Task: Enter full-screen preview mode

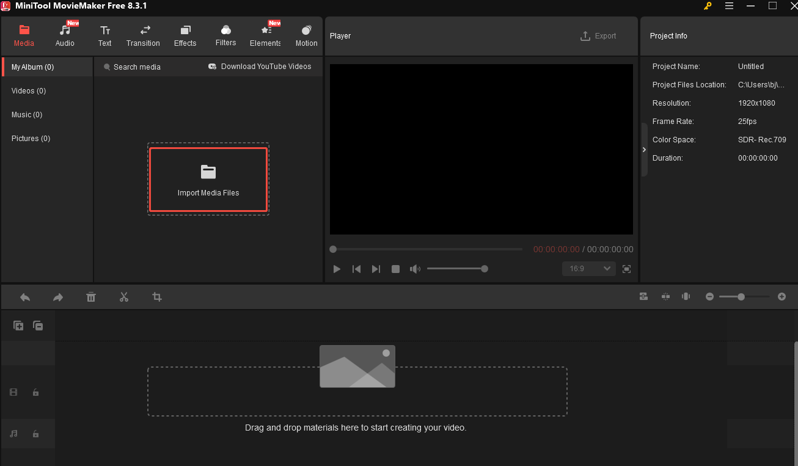Action: (x=626, y=269)
